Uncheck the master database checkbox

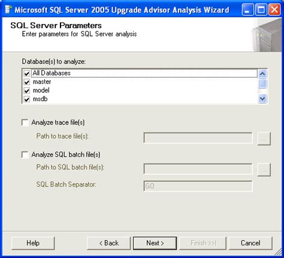[27, 82]
